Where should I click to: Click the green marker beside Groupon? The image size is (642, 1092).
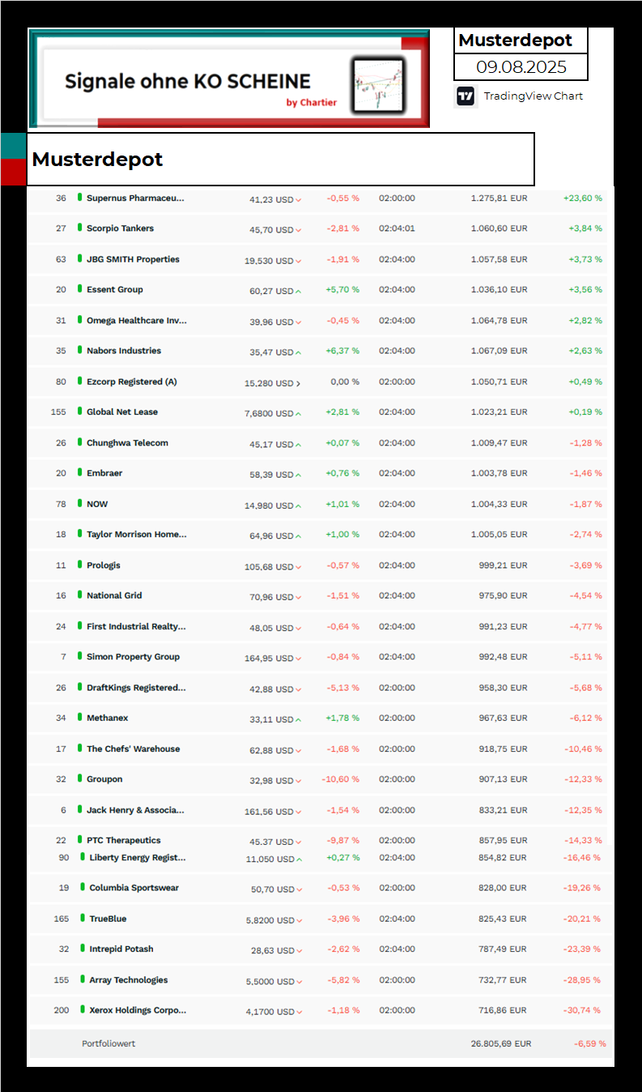coord(79,778)
